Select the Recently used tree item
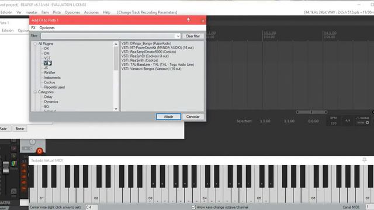 [54, 87]
